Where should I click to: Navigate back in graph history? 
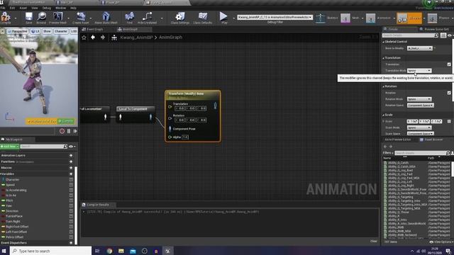93,38
